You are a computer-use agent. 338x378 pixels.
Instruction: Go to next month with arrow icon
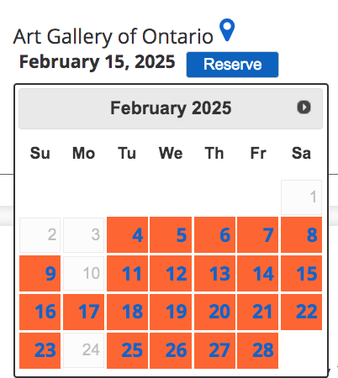pyautogui.click(x=304, y=108)
